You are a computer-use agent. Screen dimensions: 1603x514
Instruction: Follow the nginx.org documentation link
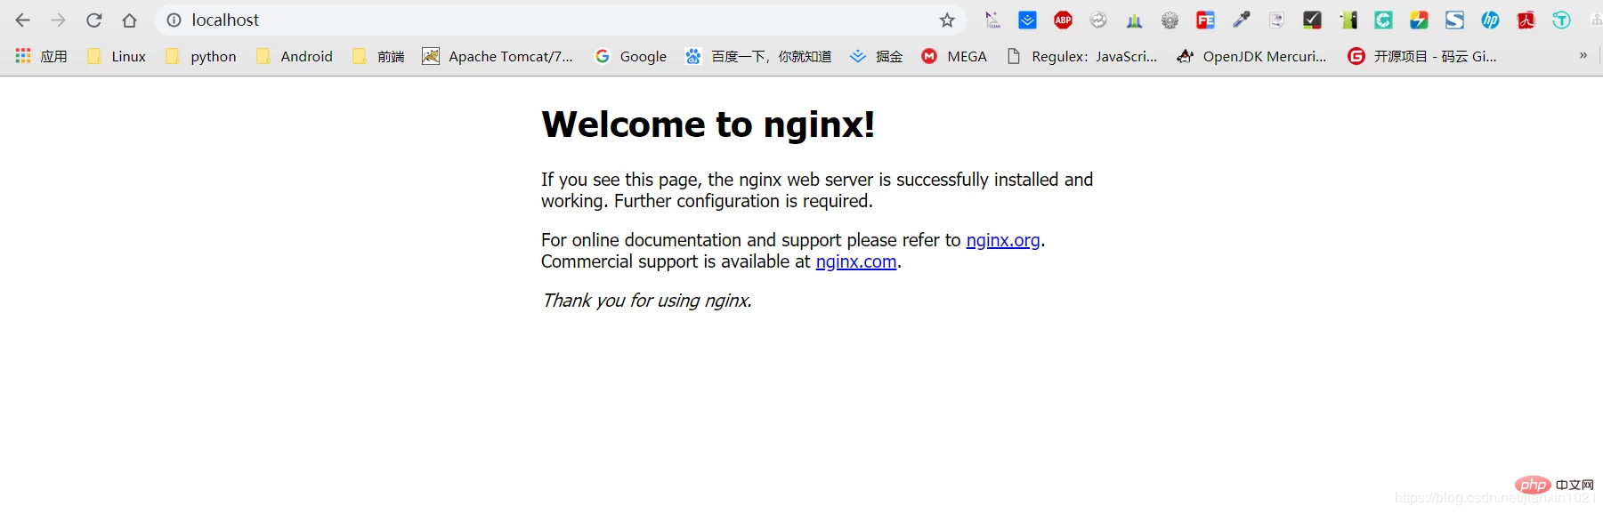click(x=1003, y=240)
